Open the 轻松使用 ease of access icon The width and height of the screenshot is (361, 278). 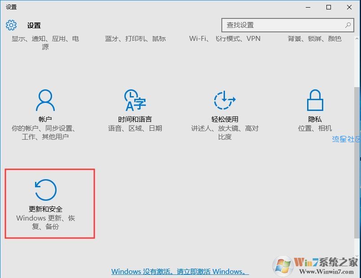[x=225, y=100]
